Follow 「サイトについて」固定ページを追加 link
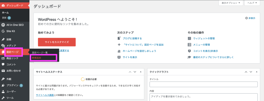The height and width of the screenshot is (101, 264). [143, 45]
